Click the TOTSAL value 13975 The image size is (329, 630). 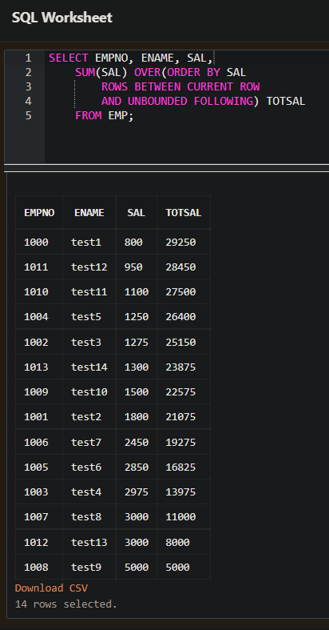click(184, 492)
